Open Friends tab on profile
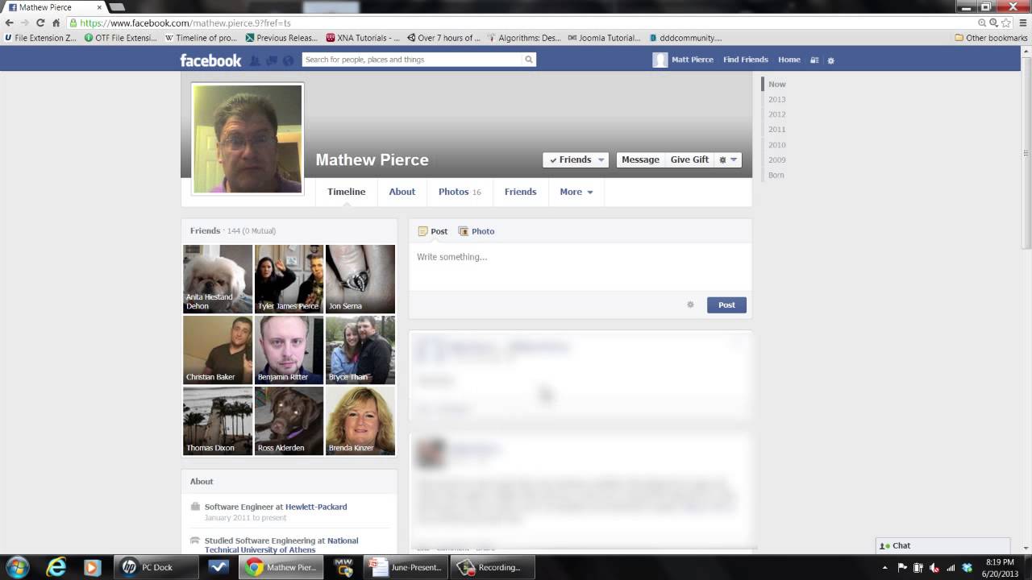The width and height of the screenshot is (1032, 580). (520, 192)
